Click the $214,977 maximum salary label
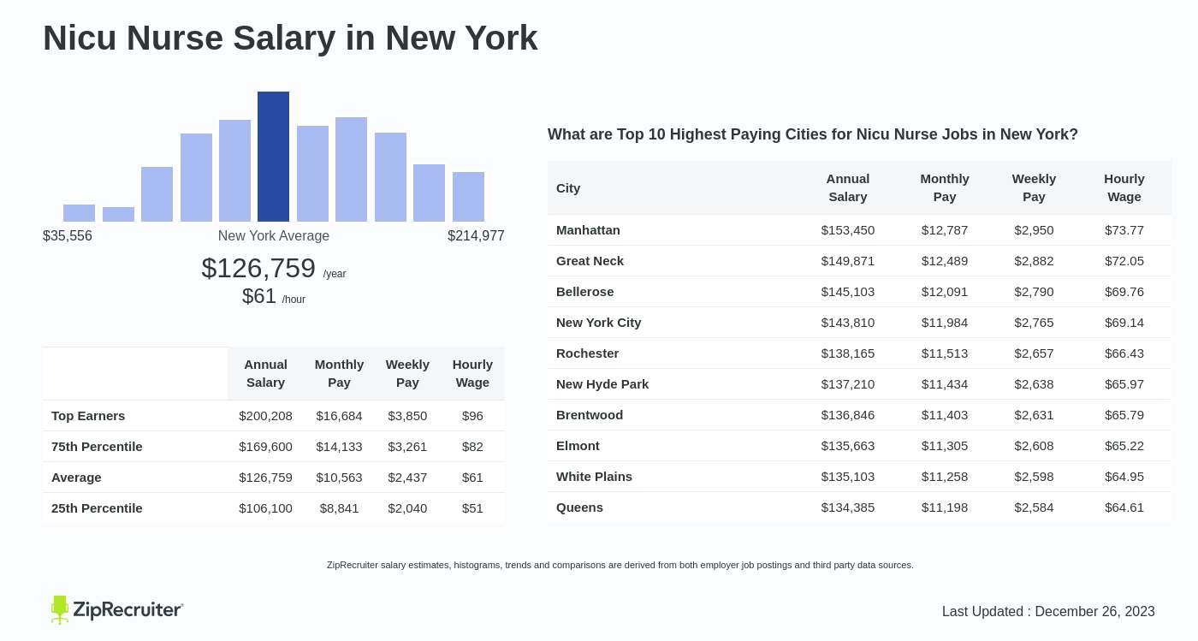This screenshot has height=641, width=1198. click(x=476, y=235)
